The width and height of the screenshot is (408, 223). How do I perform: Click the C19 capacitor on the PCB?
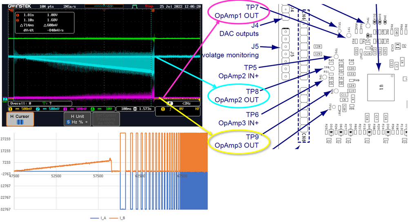pos(368,53)
